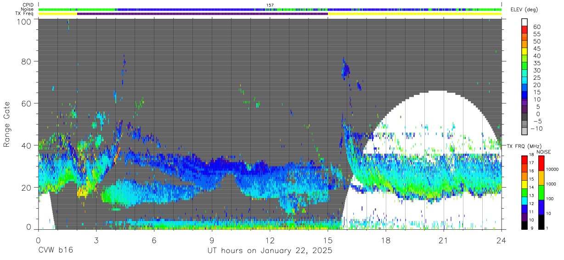Viewport: 564px width, 260px height.
Task: Click the green cell of the NOISE colorbar
Action: click(x=541, y=192)
